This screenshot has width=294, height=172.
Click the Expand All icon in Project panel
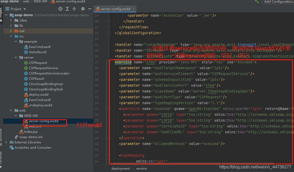[67, 9]
